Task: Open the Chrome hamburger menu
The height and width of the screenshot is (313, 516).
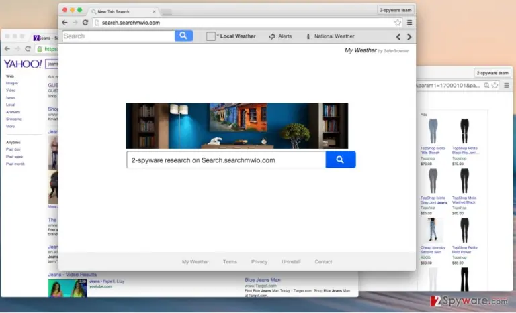Action: 409,23
